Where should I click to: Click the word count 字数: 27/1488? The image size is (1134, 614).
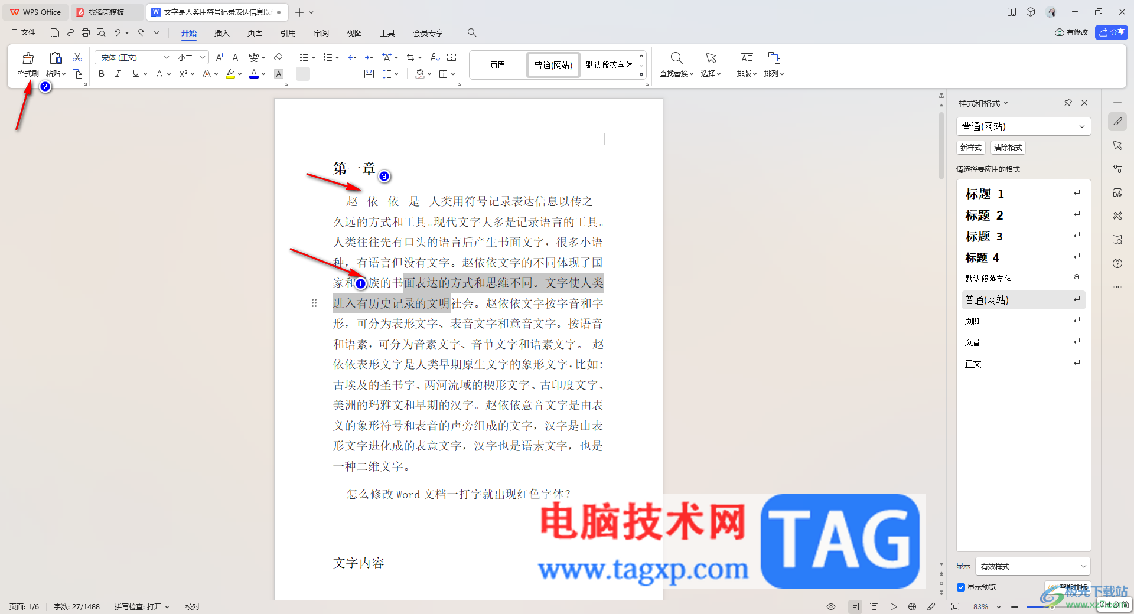point(77,606)
